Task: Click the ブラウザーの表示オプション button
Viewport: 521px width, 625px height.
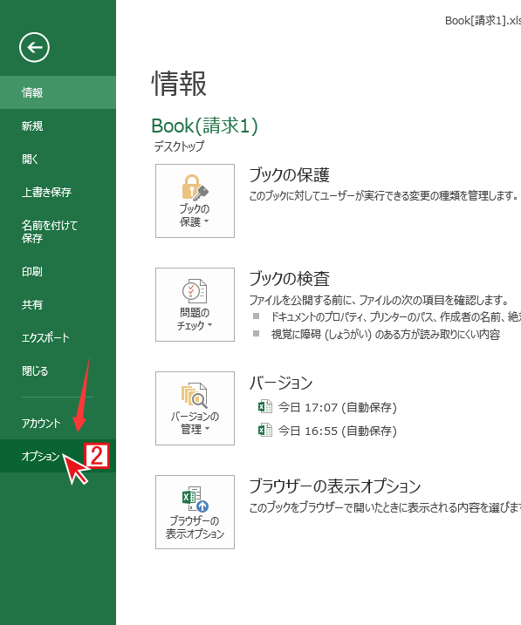Action: click(195, 512)
